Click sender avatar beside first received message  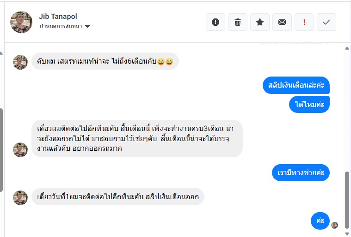[20, 62]
